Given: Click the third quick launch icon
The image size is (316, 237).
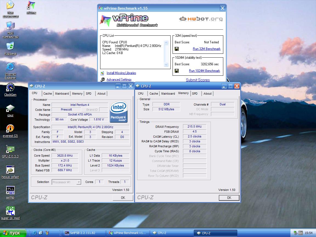Looking at the screenshot, I should coord(47,233).
